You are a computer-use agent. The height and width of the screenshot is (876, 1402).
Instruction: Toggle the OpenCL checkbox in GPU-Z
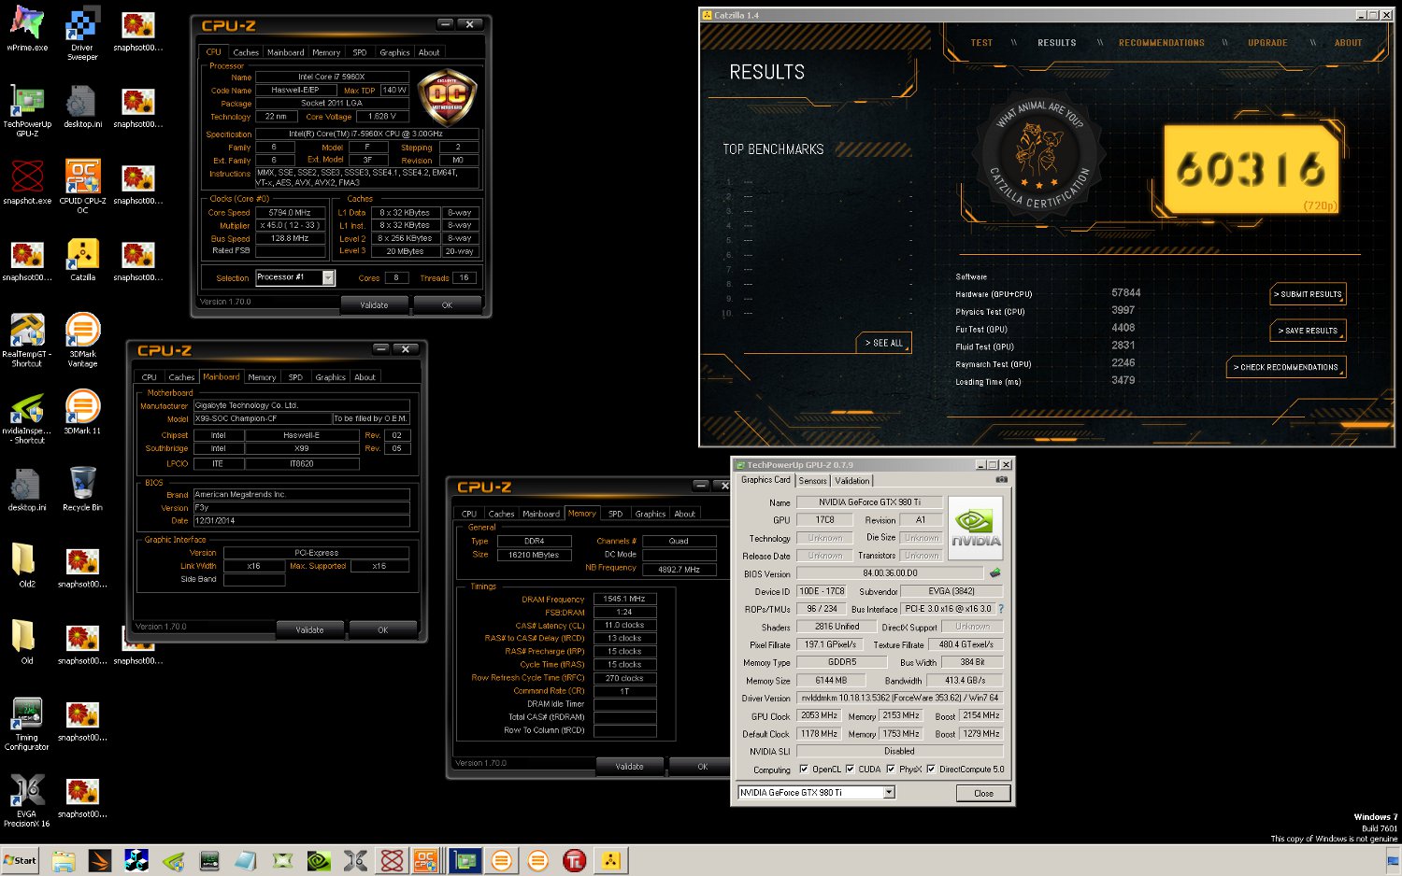point(804,770)
